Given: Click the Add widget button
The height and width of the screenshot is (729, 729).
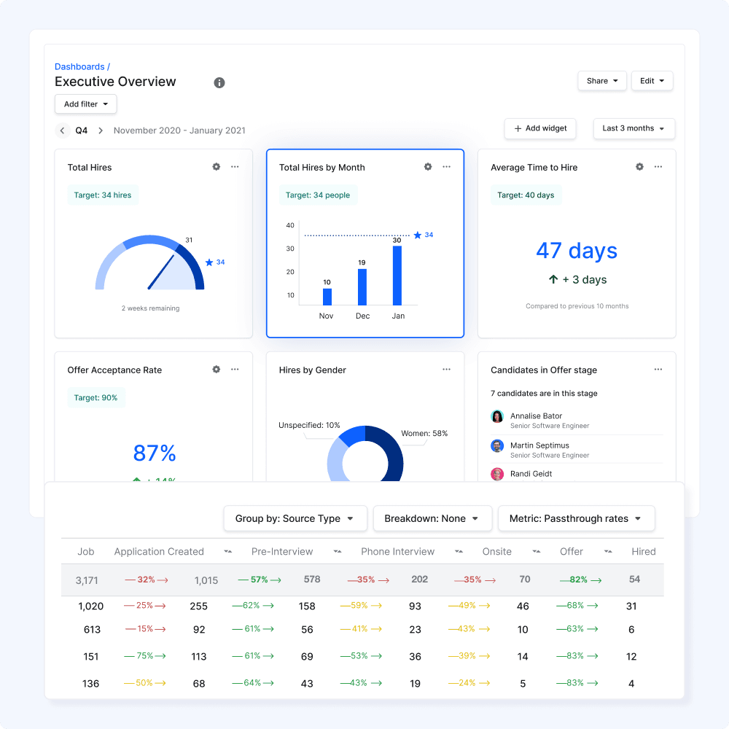Looking at the screenshot, I should point(540,128).
